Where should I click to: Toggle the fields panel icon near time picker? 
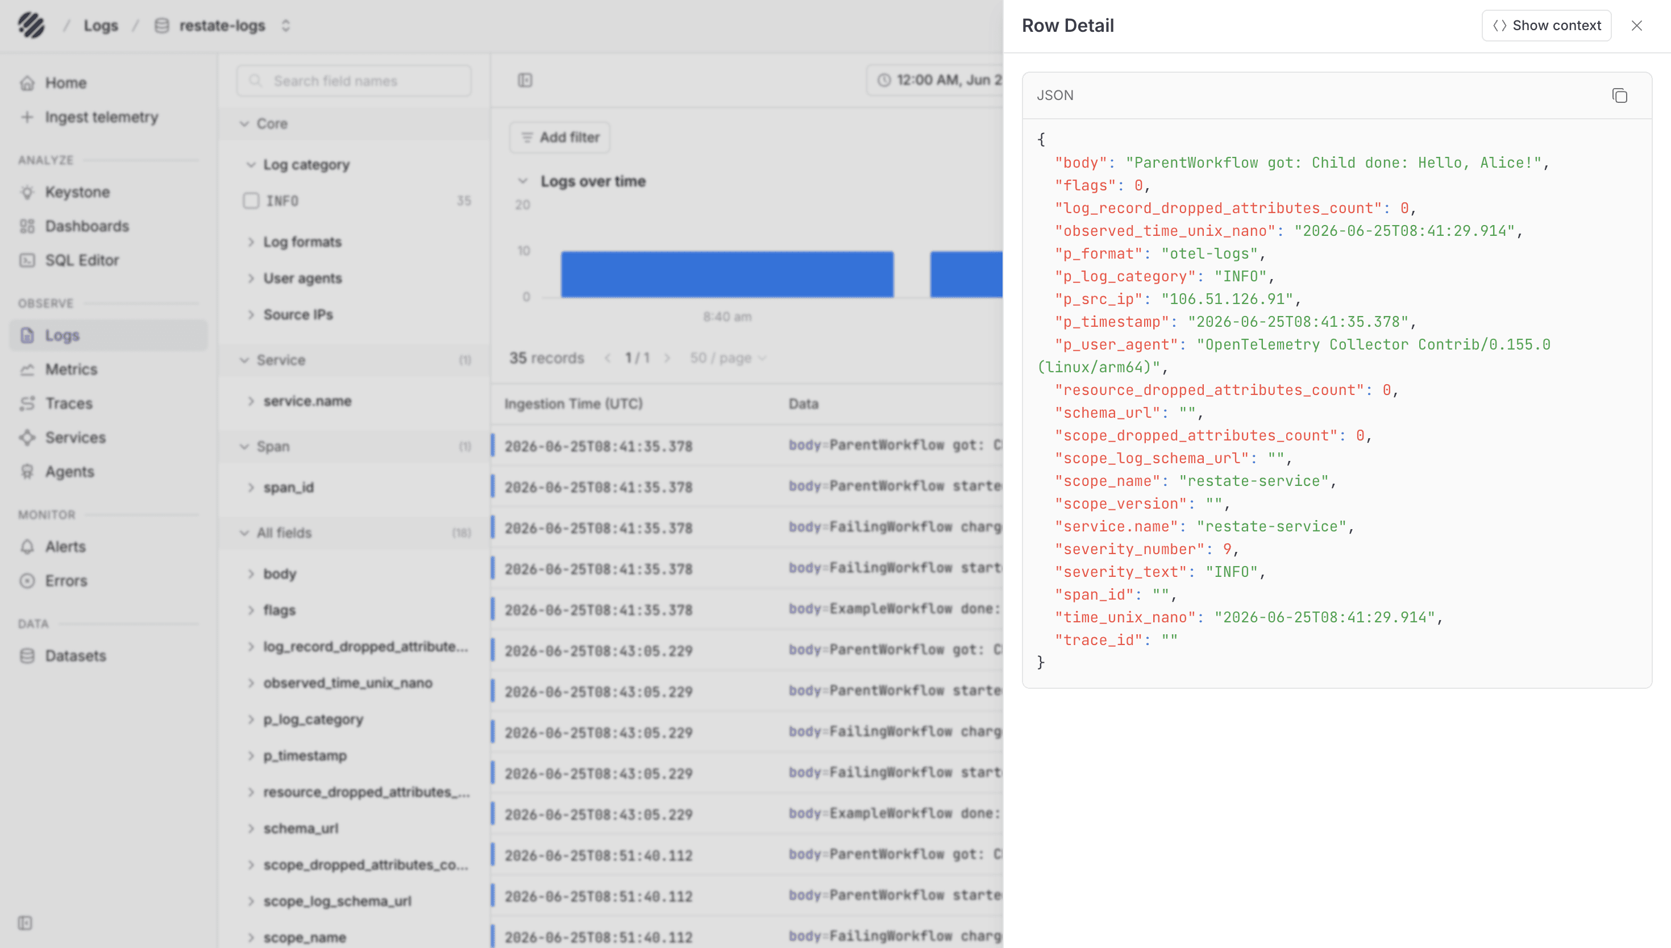[x=525, y=80]
